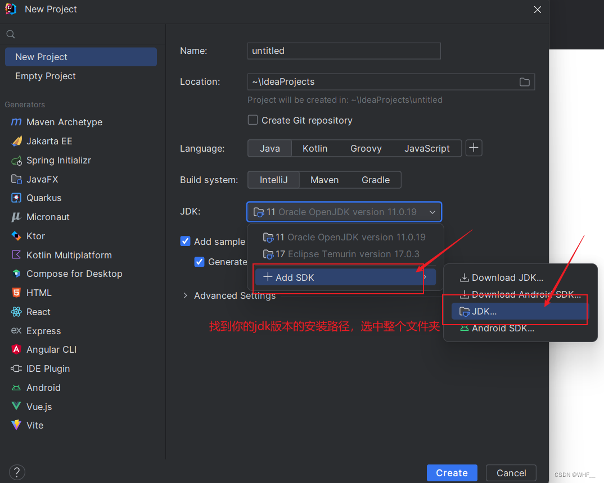Click the search magnifier icon in sidebar
This screenshot has width=604, height=483.
11,34
